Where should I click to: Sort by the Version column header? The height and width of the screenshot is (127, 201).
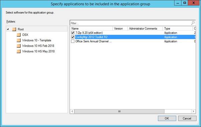[x=120, y=28]
